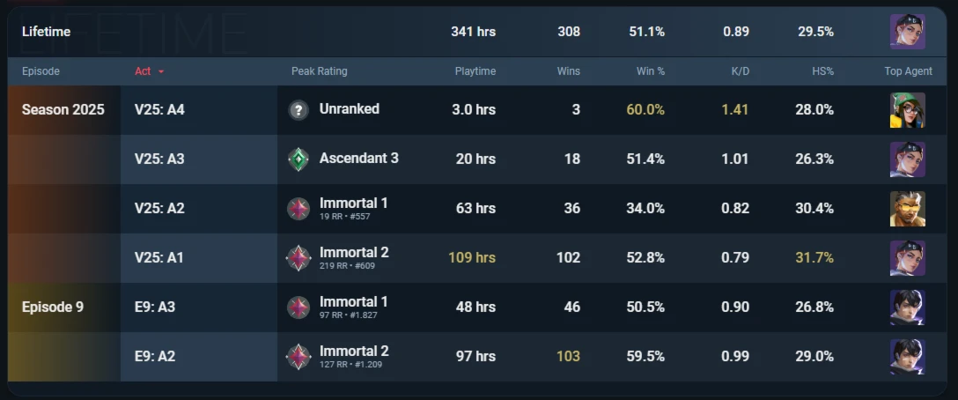958x400 pixels.
Task: Click the dark-haired agent portrait for E9: A2
Action: [907, 357]
